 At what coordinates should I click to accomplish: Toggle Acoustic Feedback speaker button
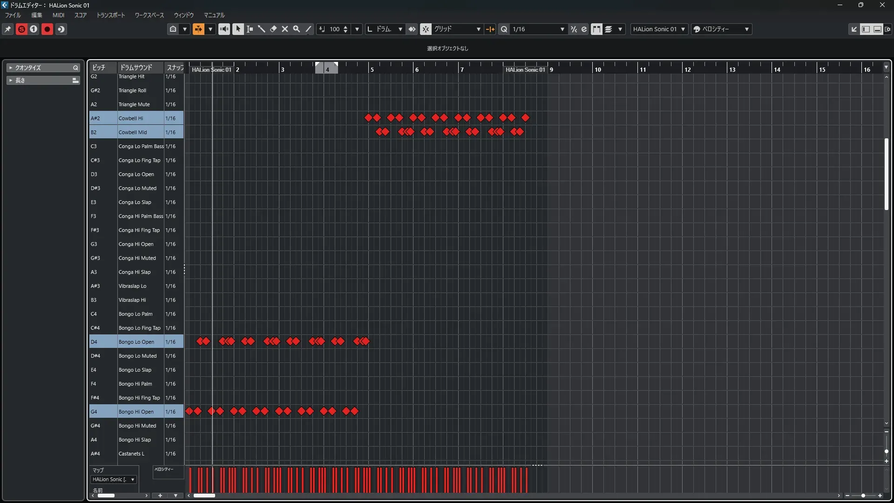[224, 29]
